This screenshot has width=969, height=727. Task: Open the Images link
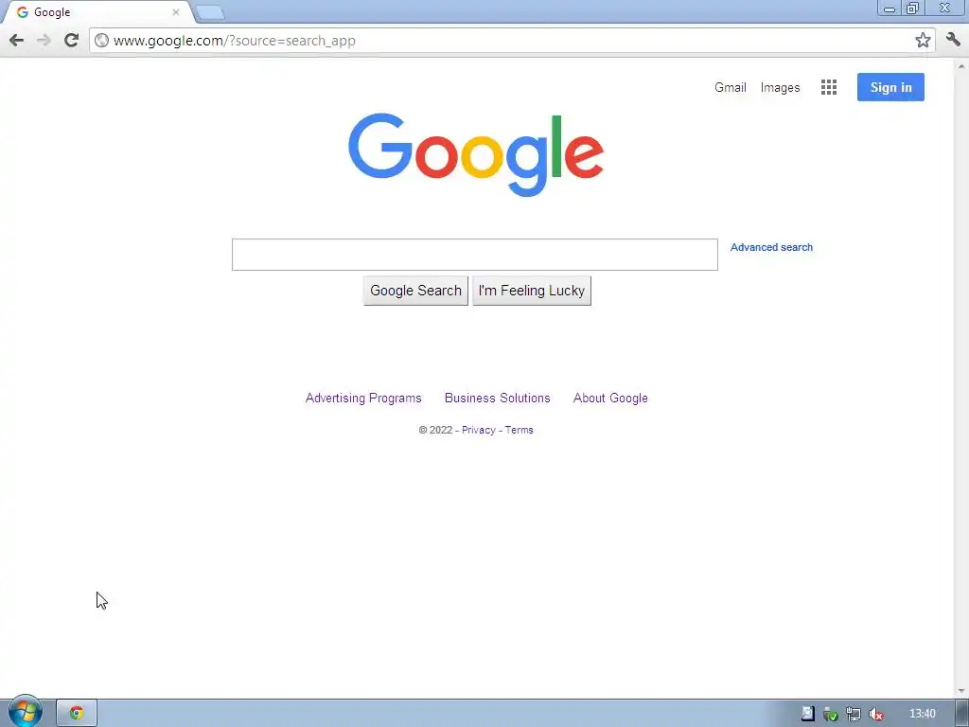pyautogui.click(x=780, y=88)
